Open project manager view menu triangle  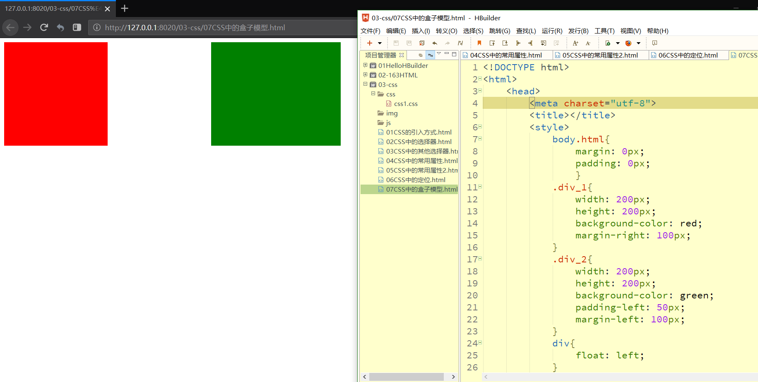(x=439, y=54)
